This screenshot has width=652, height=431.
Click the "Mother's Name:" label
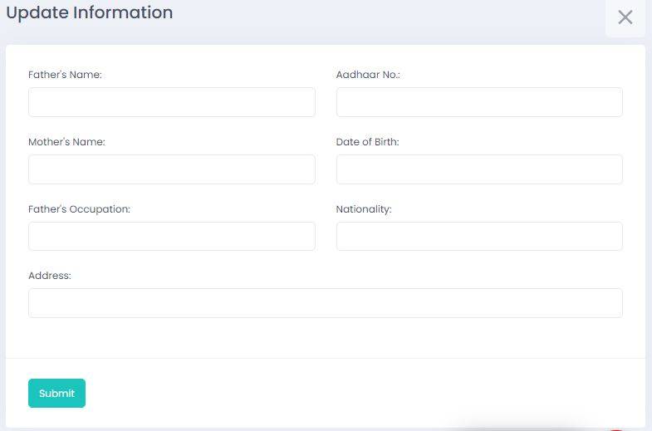66,142
